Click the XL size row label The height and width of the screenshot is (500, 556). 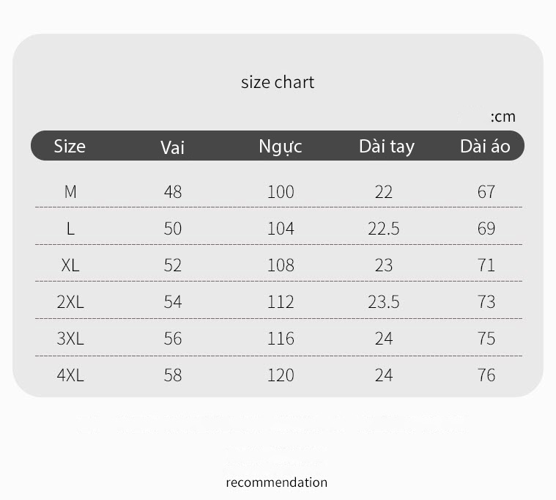coord(70,265)
